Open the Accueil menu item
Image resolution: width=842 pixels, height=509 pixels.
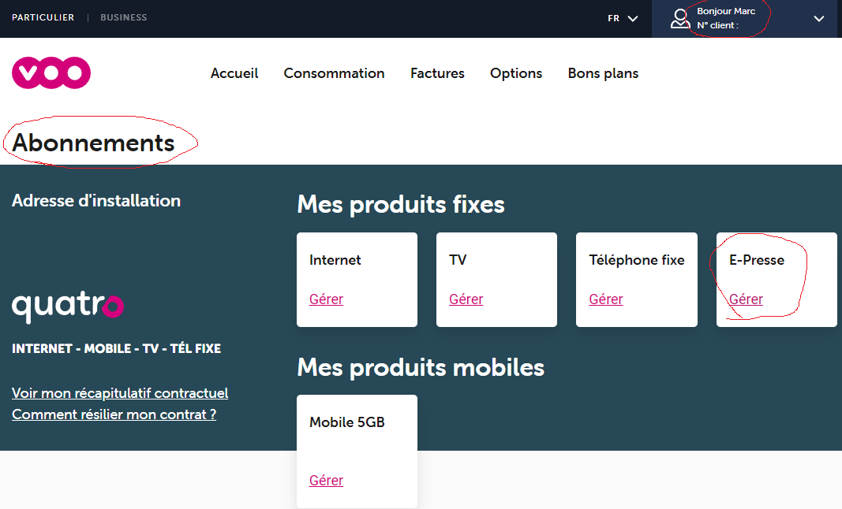(x=234, y=73)
